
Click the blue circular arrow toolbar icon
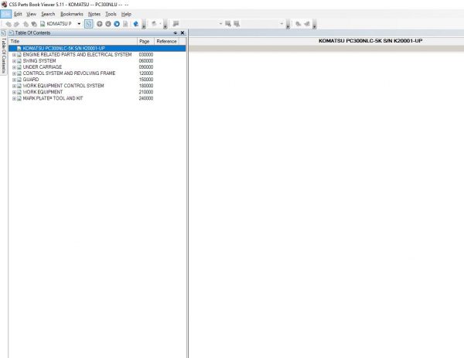[x=117, y=24]
